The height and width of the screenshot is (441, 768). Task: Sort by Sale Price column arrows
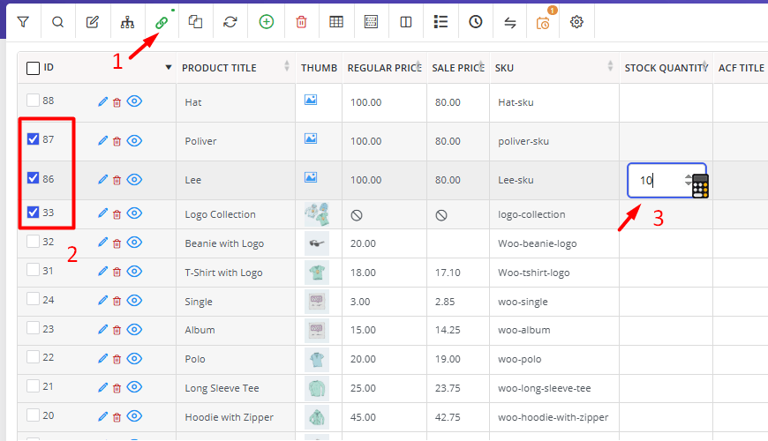481,66
